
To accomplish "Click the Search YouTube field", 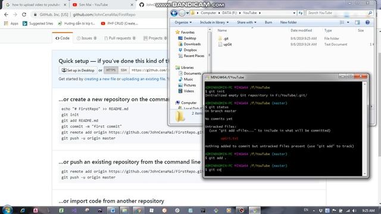I will pyautogui.click(x=339, y=13).
